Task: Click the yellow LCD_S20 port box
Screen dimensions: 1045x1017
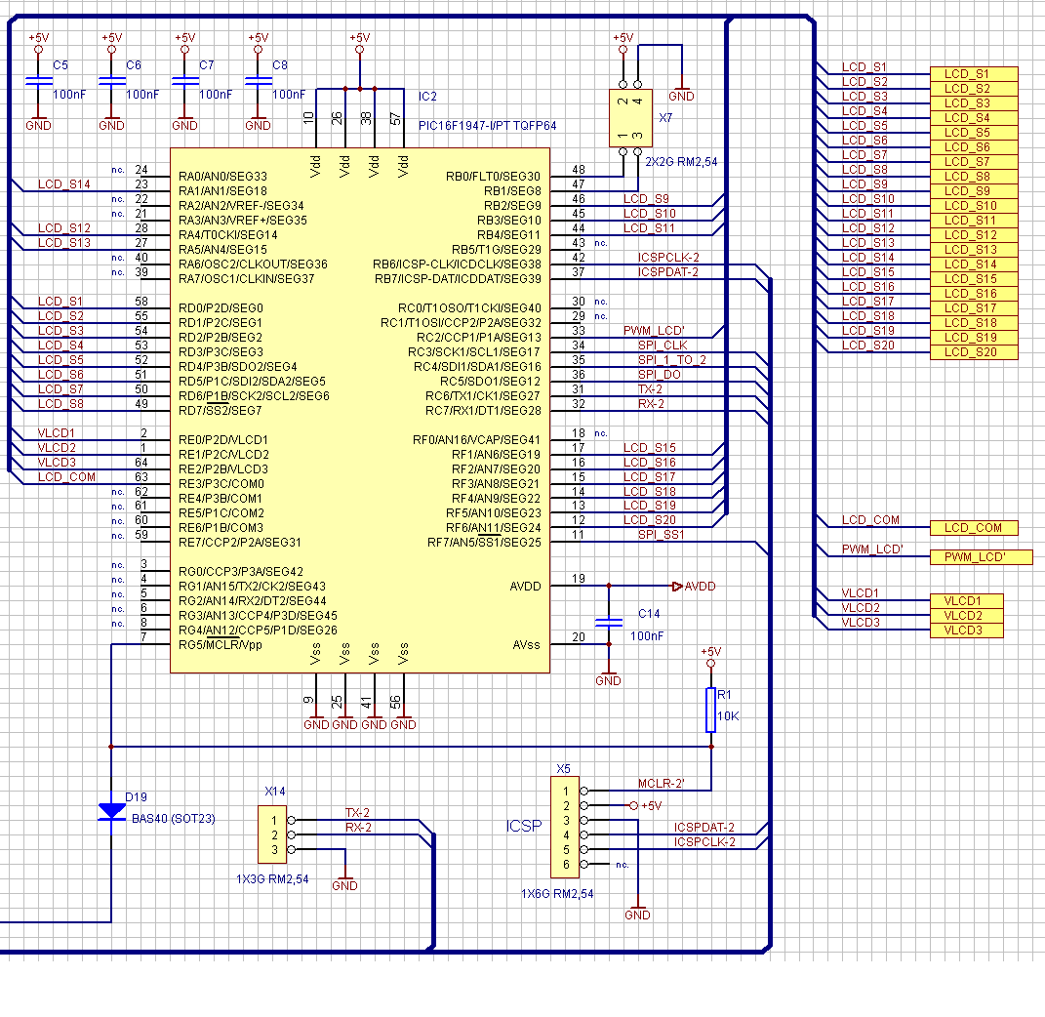Action: pos(974,352)
